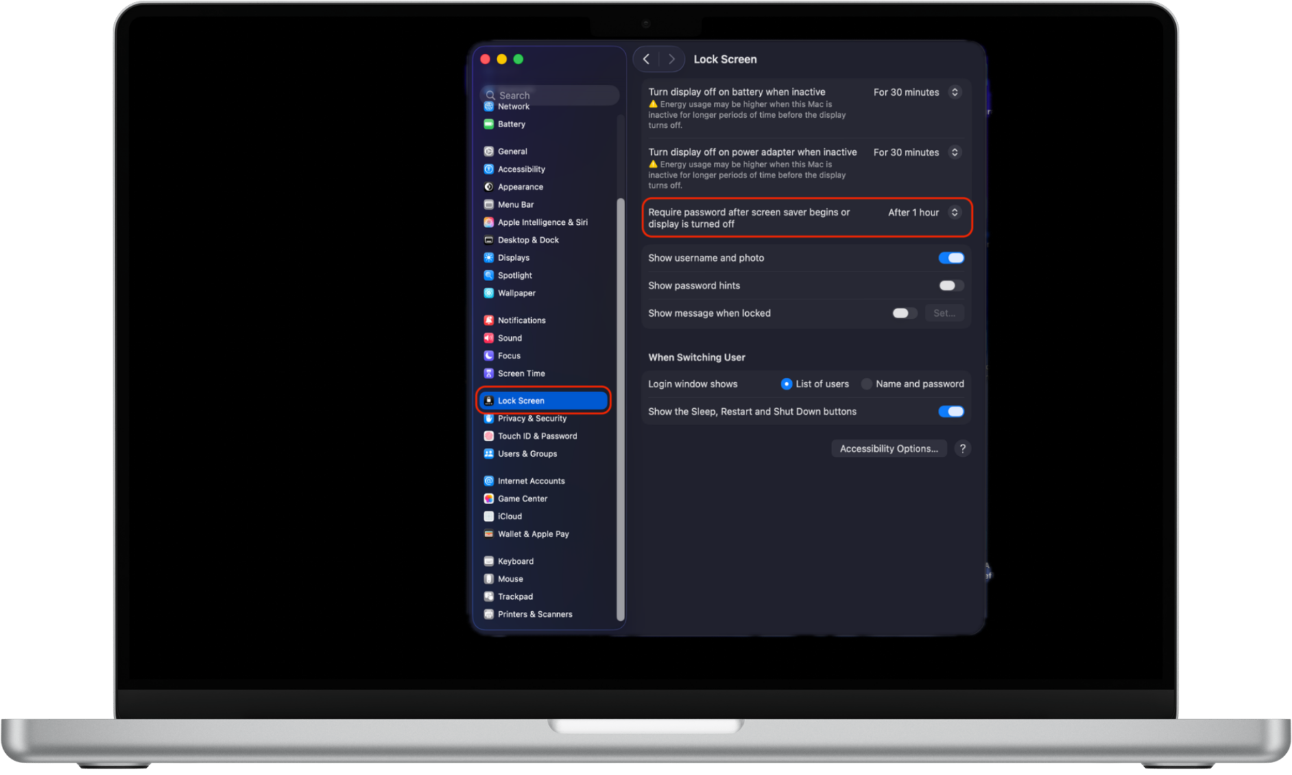This screenshot has height=775, width=1292.
Task: Open the Battery settings icon
Action: click(x=489, y=125)
